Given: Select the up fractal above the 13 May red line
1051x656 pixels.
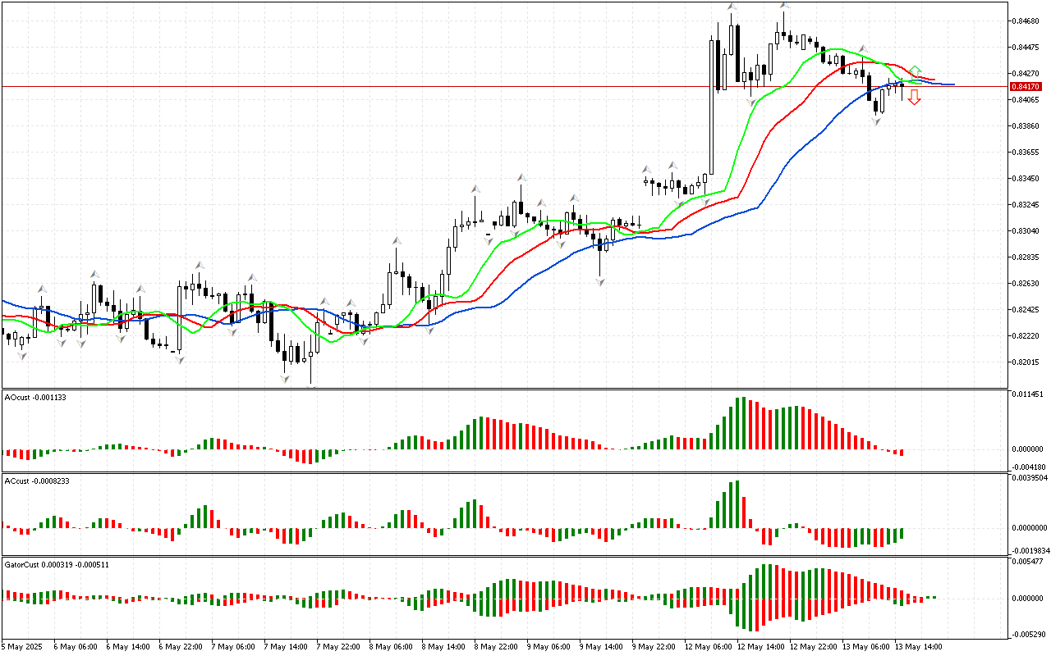Looking at the screenshot, I should (x=862, y=49).
